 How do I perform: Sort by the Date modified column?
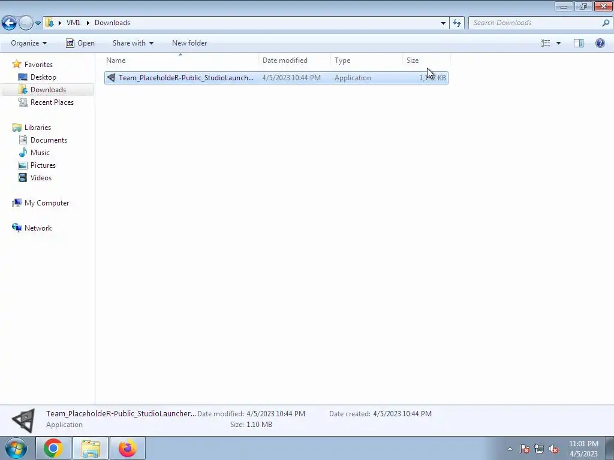click(295, 60)
